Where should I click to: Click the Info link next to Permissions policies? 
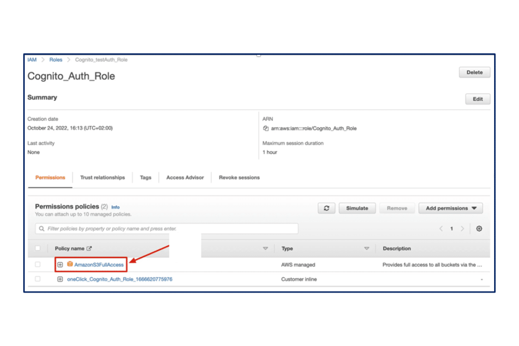pyautogui.click(x=115, y=207)
